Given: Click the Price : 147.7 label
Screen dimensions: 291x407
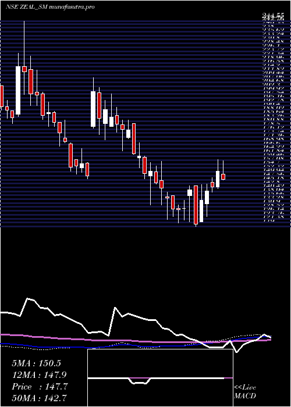Looking at the screenshot, I should [40, 387].
